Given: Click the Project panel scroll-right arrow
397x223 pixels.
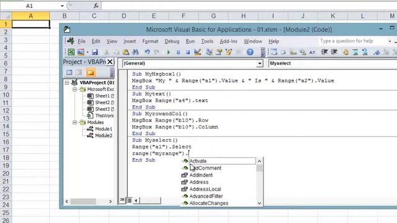Looking at the screenshot, I should click(x=110, y=201).
